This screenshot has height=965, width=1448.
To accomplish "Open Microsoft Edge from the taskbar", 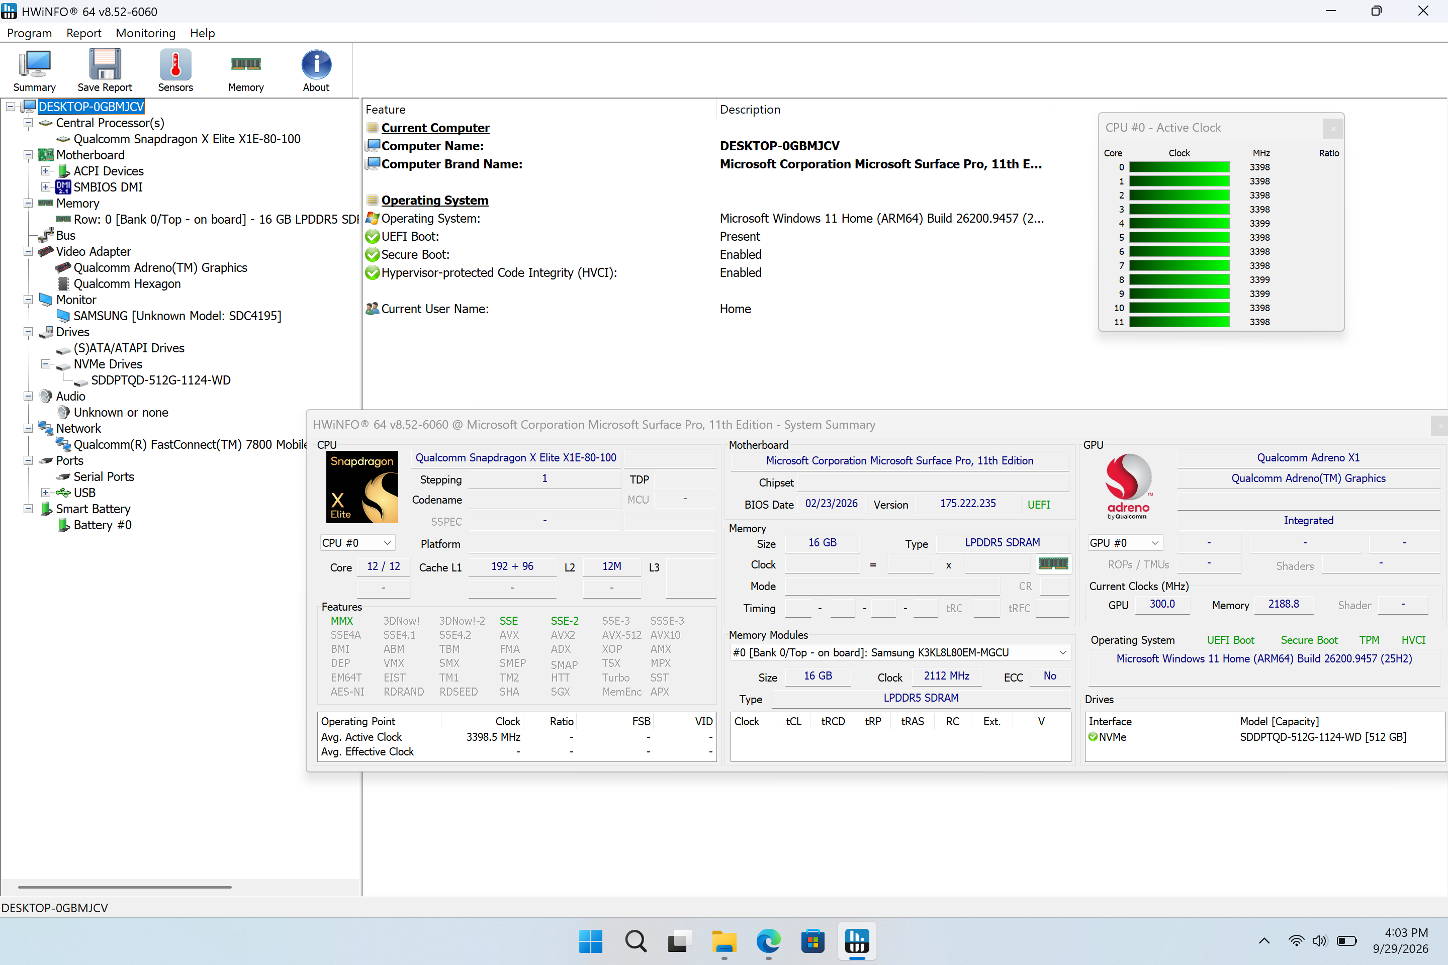I will click(x=768, y=941).
